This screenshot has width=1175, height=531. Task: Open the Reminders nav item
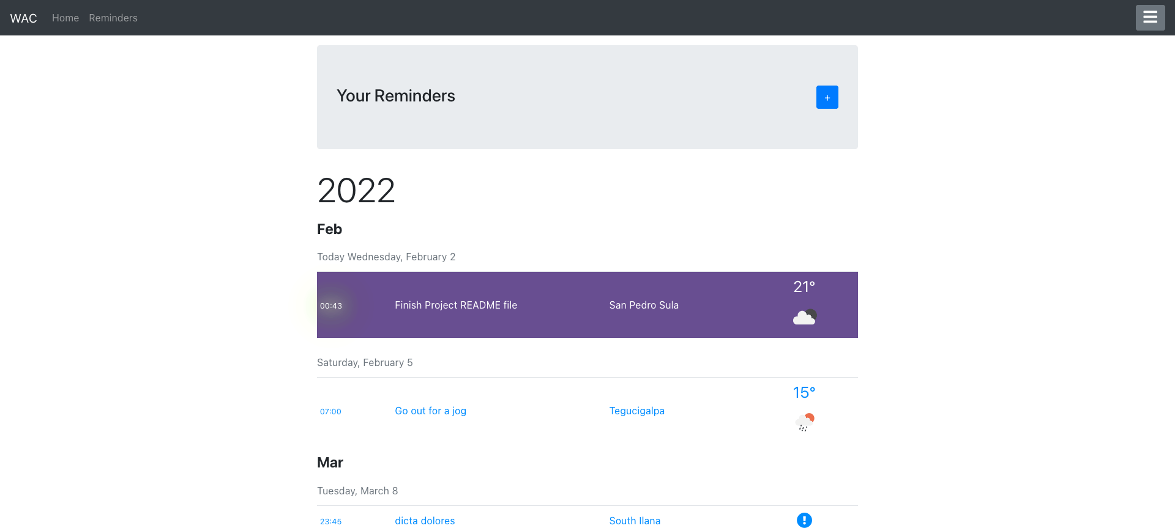(113, 18)
